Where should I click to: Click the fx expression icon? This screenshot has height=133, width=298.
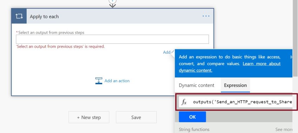coord(184,102)
